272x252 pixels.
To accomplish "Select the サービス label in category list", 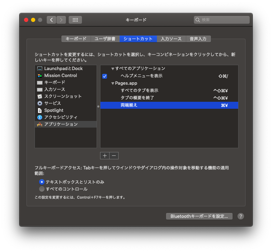I will (53, 104).
